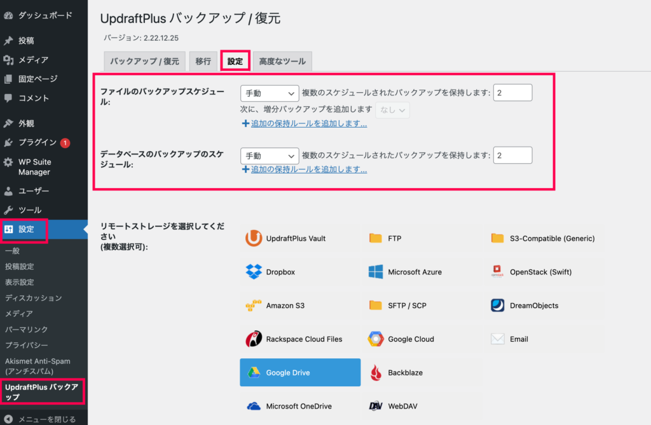Open the incremental backup なし dropdown

tap(392, 110)
